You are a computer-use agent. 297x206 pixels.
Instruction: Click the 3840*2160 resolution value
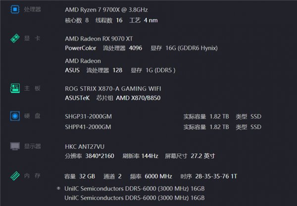coord(99,156)
